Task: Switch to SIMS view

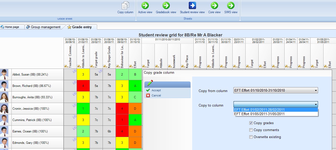Action: click(231, 5)
